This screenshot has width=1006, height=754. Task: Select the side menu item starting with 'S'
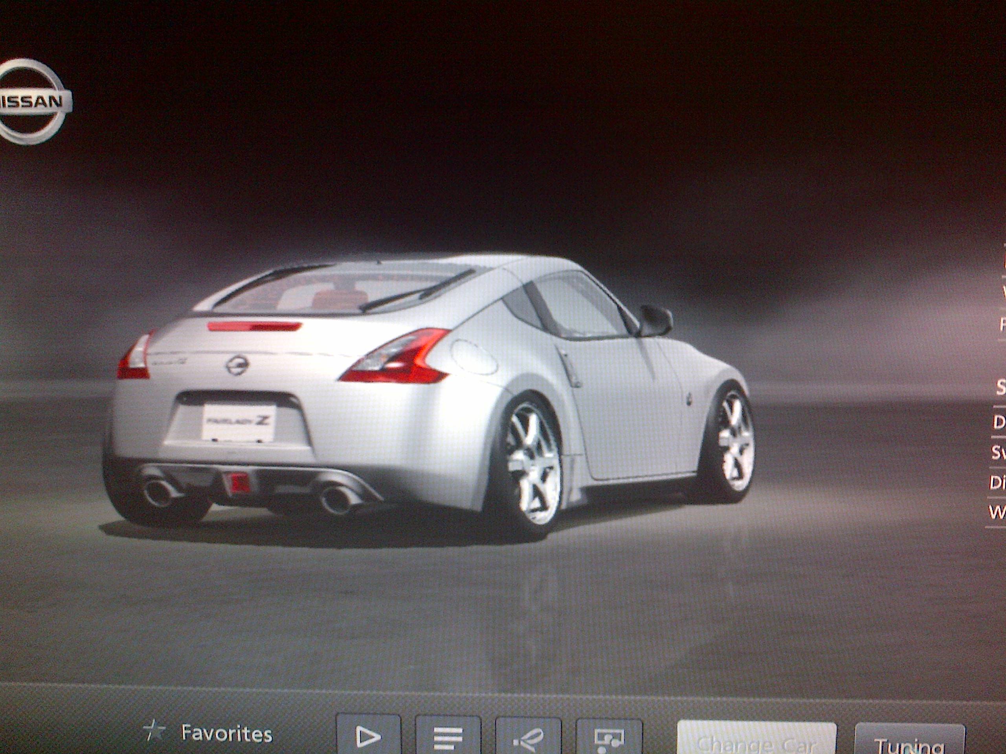coord(1000,388)
